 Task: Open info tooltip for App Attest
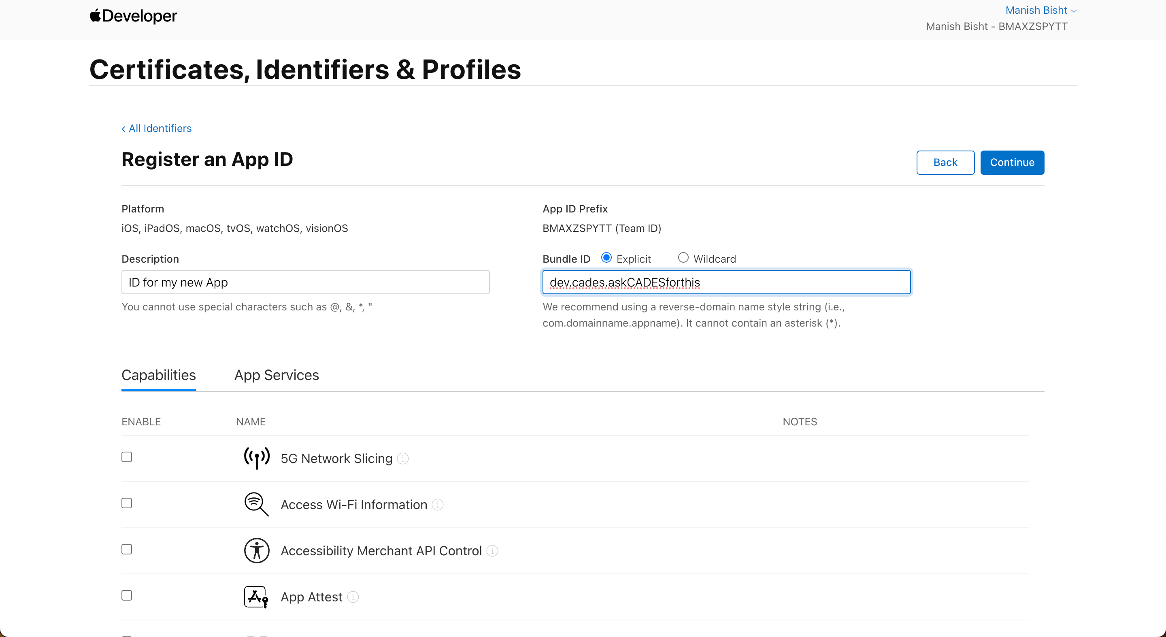(353, 597)
